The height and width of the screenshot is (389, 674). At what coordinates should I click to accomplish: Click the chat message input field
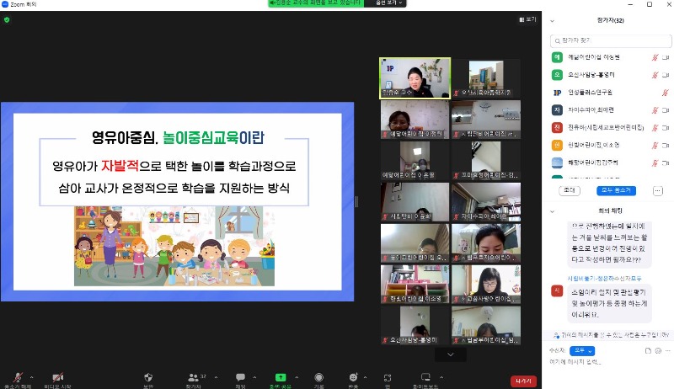(x=607, y=362)
